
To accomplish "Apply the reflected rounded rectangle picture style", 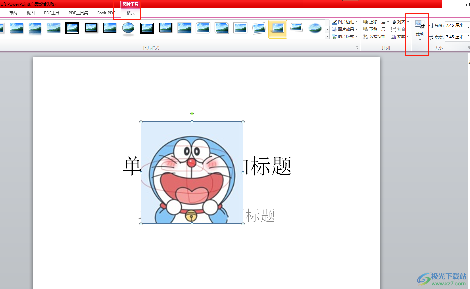I will (x=35, y=28).
